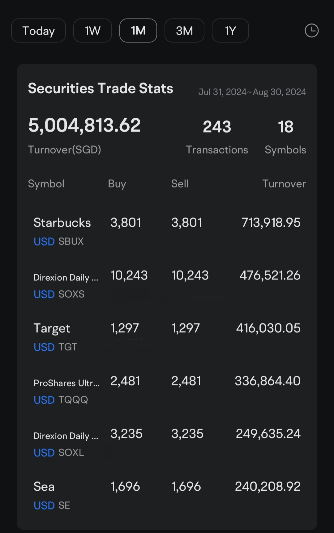Switch to the 1Y time range
This screenshot has width=334, height=533.
click(x=230, y=31)
